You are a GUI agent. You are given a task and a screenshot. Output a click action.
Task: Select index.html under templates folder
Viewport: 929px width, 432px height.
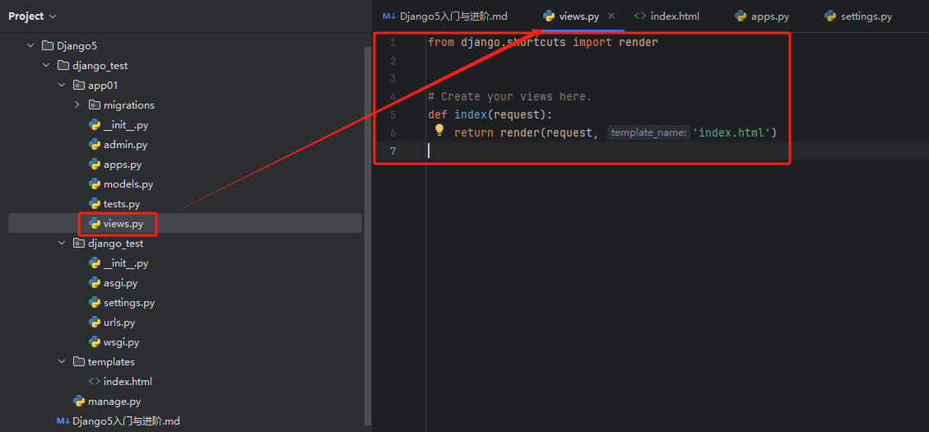pyautogui.click(x=128, y=382)
